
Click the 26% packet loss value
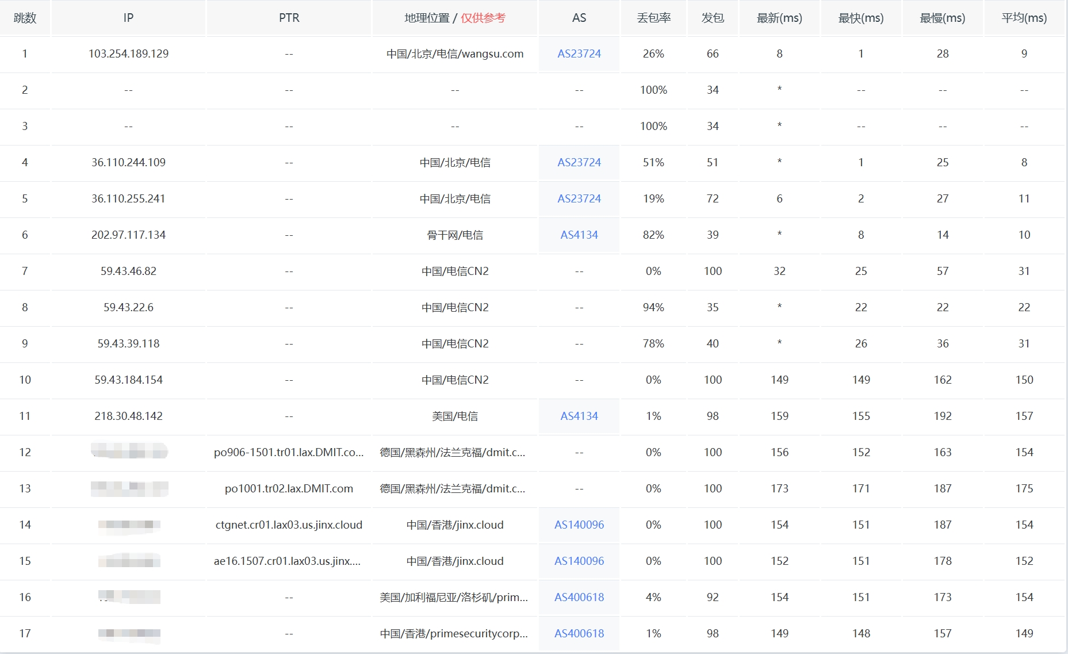coord(653,53)
